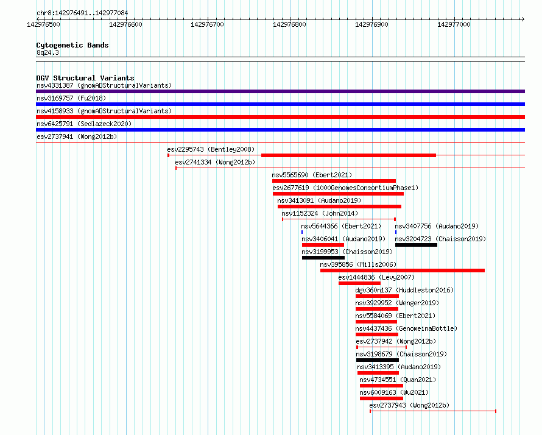Open the nsv3169757 (Fu2018) variant label
The height and width of the screenshot is (435, 542).
pos(71,98)
